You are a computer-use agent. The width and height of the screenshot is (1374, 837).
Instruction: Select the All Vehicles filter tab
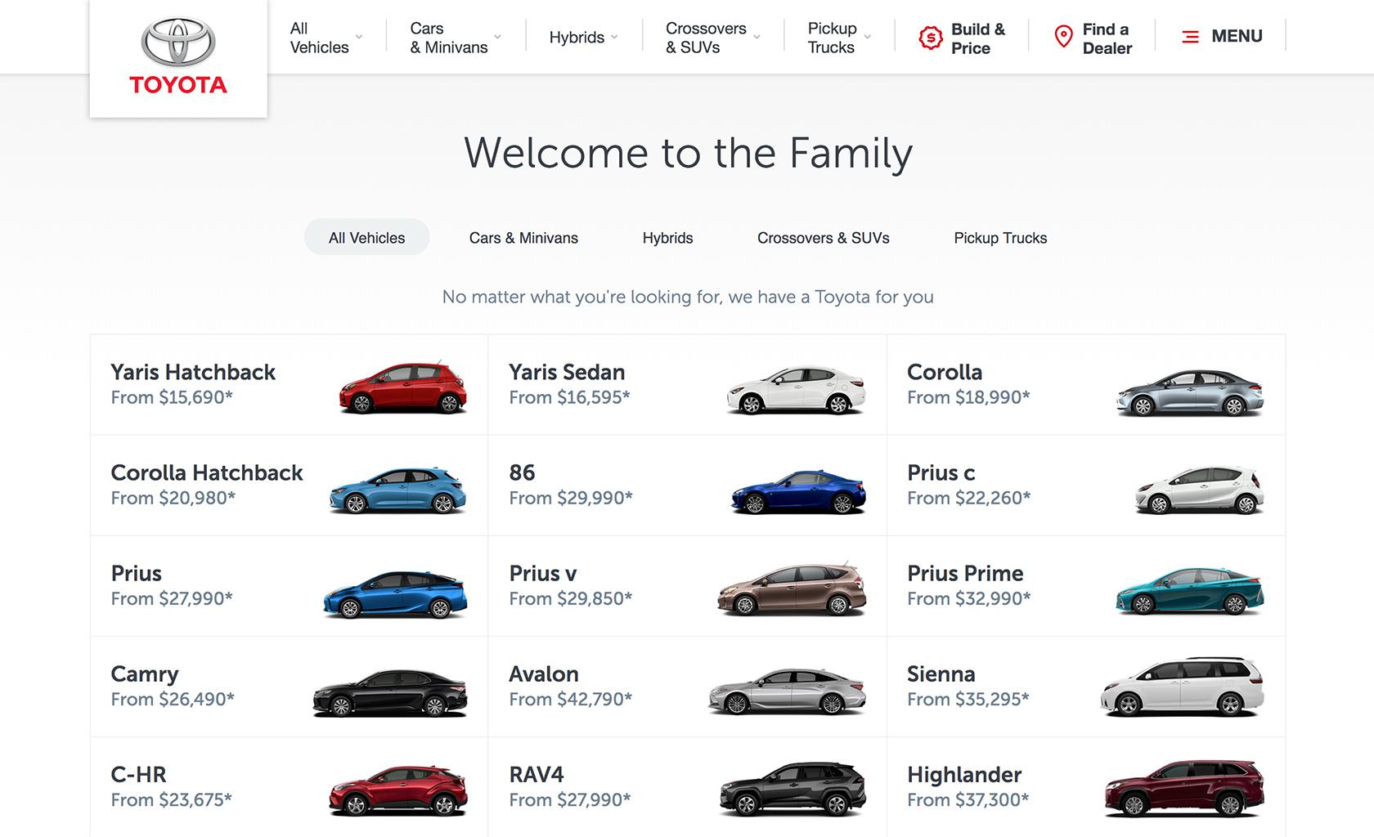pyautogui.click(x=366, y=237)
